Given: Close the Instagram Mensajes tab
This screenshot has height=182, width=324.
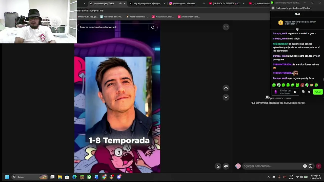Looking at the screenshot, I should (204, 4).
